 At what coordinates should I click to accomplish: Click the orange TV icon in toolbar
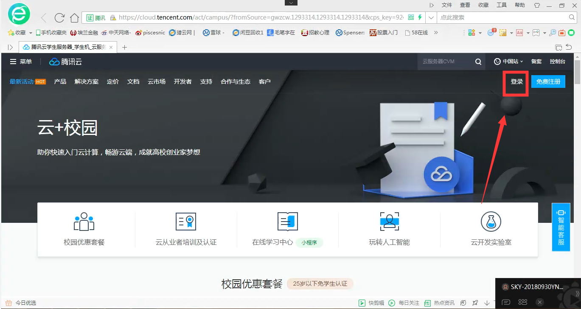tap(562, 33)
